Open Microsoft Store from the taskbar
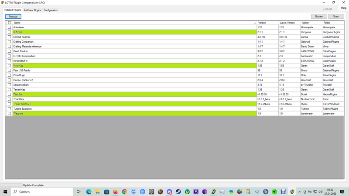This screenshot has width=349, height=196. point(106,192)
